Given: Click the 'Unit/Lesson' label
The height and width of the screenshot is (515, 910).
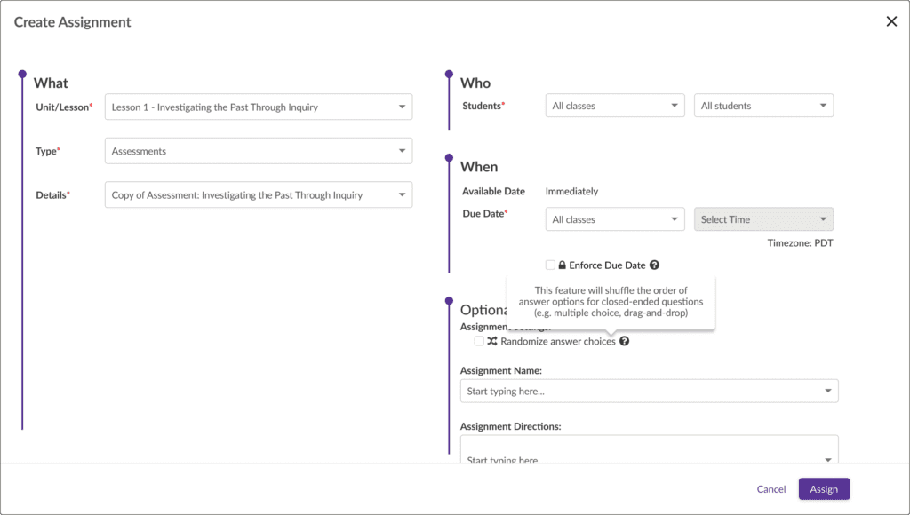Looking at the screenshot, I should click(63, 107).
